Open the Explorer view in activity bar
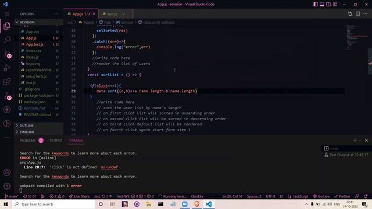Screen dimensions: 372x209 pos(7,26)
